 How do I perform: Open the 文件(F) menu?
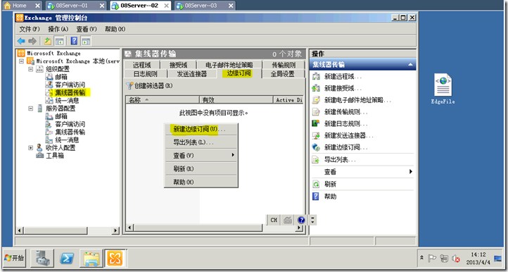click(30, 29)
